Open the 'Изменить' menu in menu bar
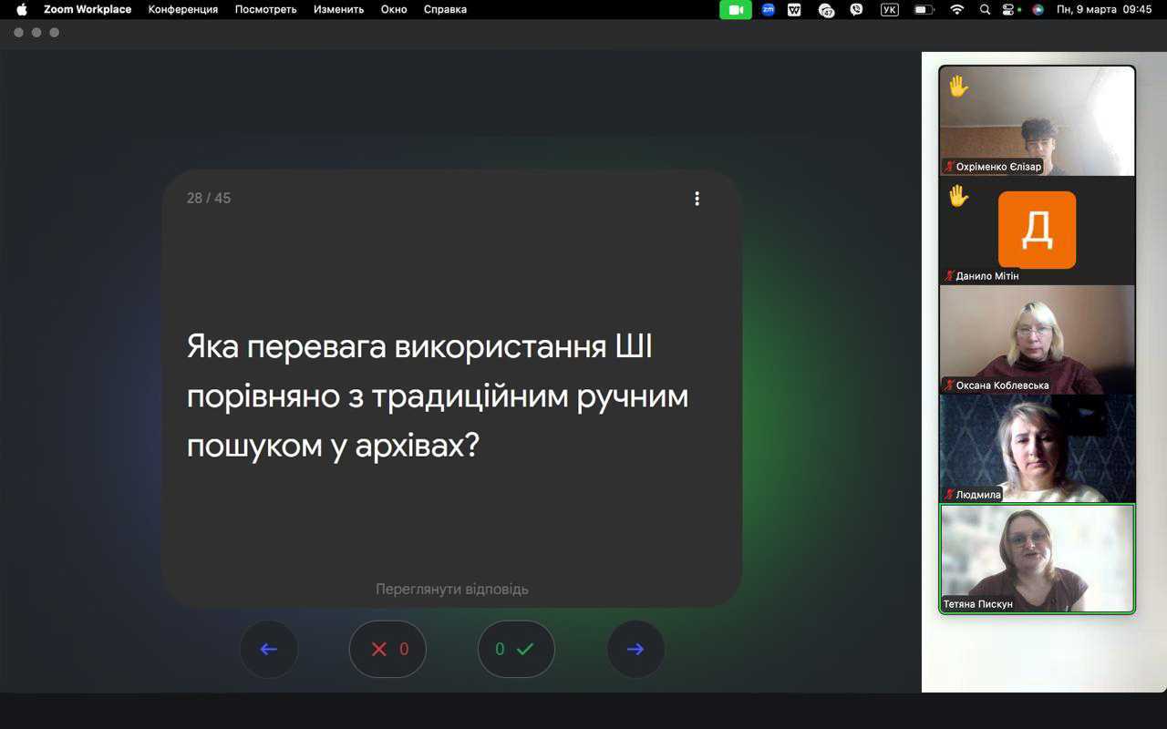1167x729 pixels. [338, 9]
